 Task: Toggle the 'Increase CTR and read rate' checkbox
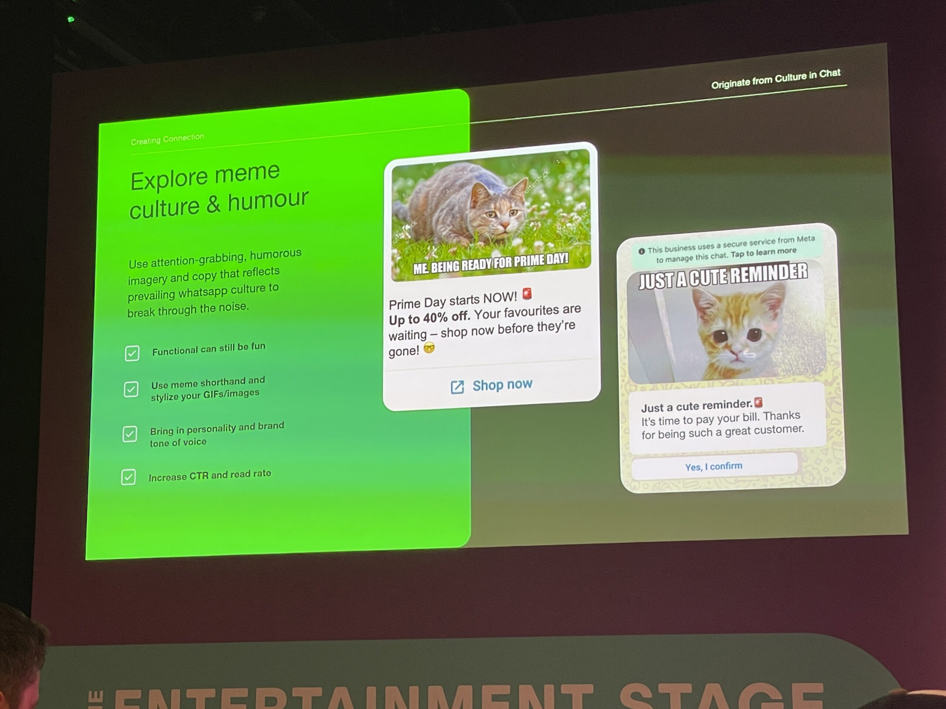pos(128,477)
